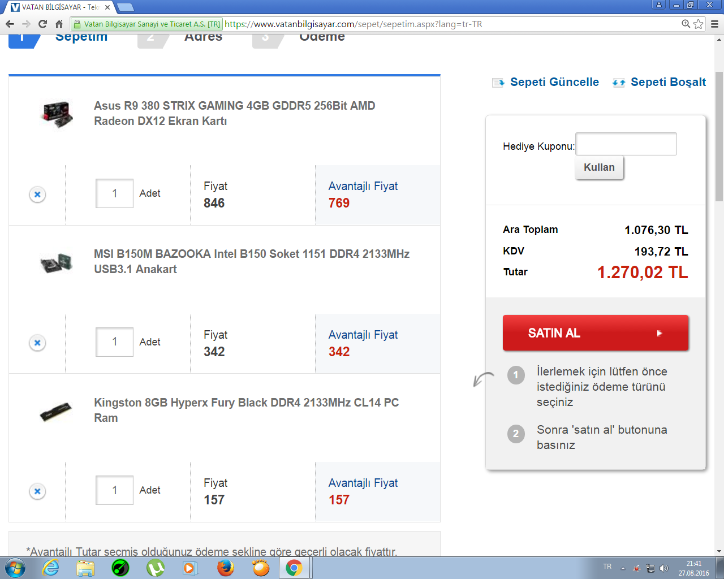Click the Fiyat 846 value
Viewport: 724px width, 579px height.
(214, 203)
